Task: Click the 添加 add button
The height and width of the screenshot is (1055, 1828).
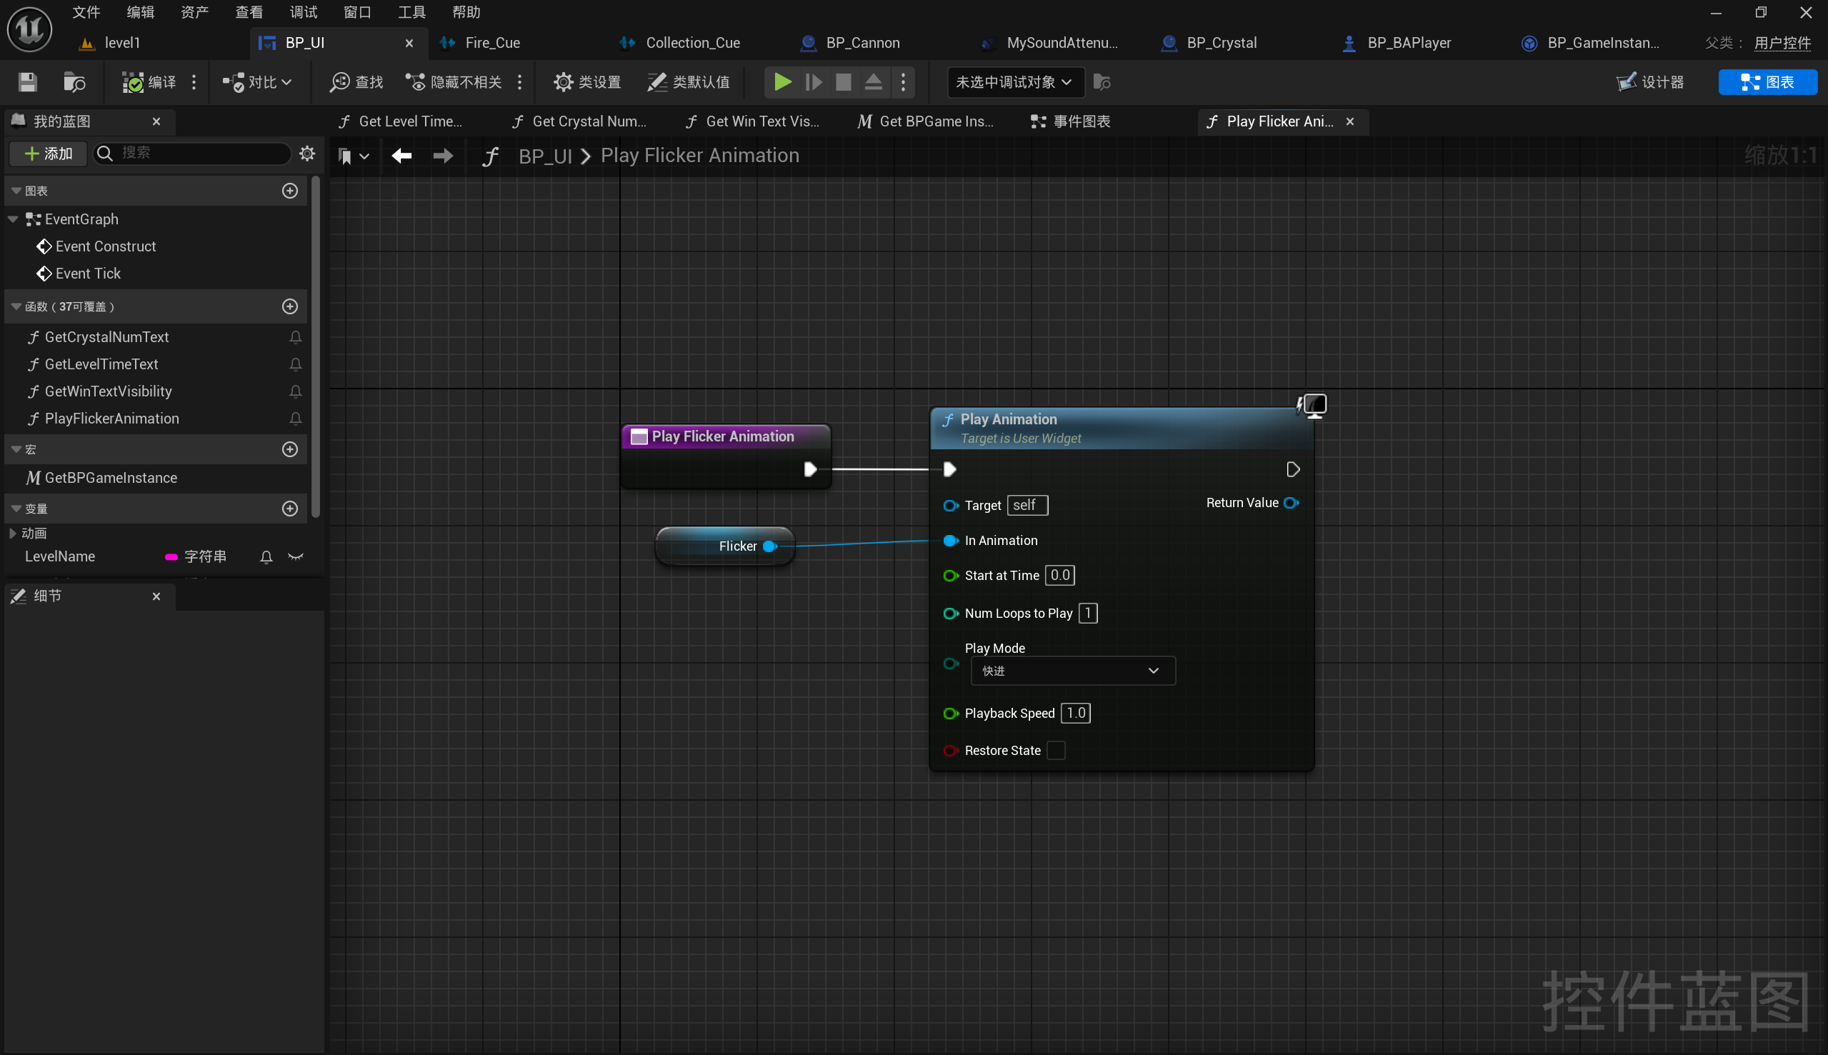Action: (x=49, y=153)
